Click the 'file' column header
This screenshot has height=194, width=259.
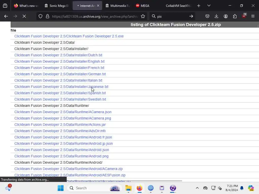click(13, 30)
